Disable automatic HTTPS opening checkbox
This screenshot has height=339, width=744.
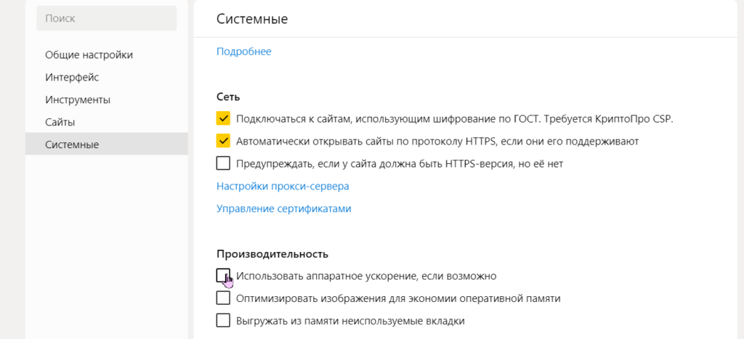tap(224, 141)
